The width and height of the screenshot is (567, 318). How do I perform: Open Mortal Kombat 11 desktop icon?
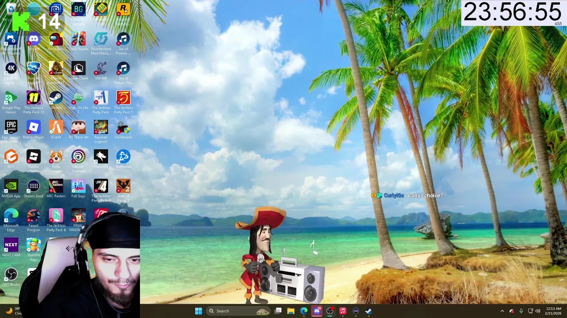(x=56, y=73)
